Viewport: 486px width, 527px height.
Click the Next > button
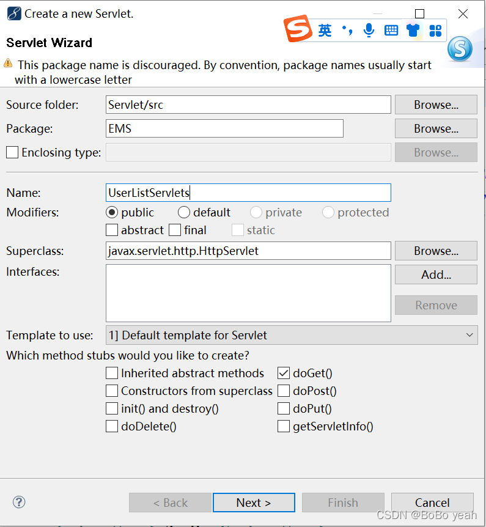point(254,503)
